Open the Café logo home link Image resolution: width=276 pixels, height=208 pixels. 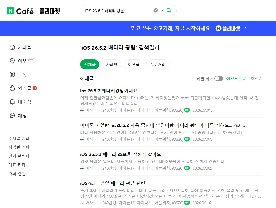(25, 11)
